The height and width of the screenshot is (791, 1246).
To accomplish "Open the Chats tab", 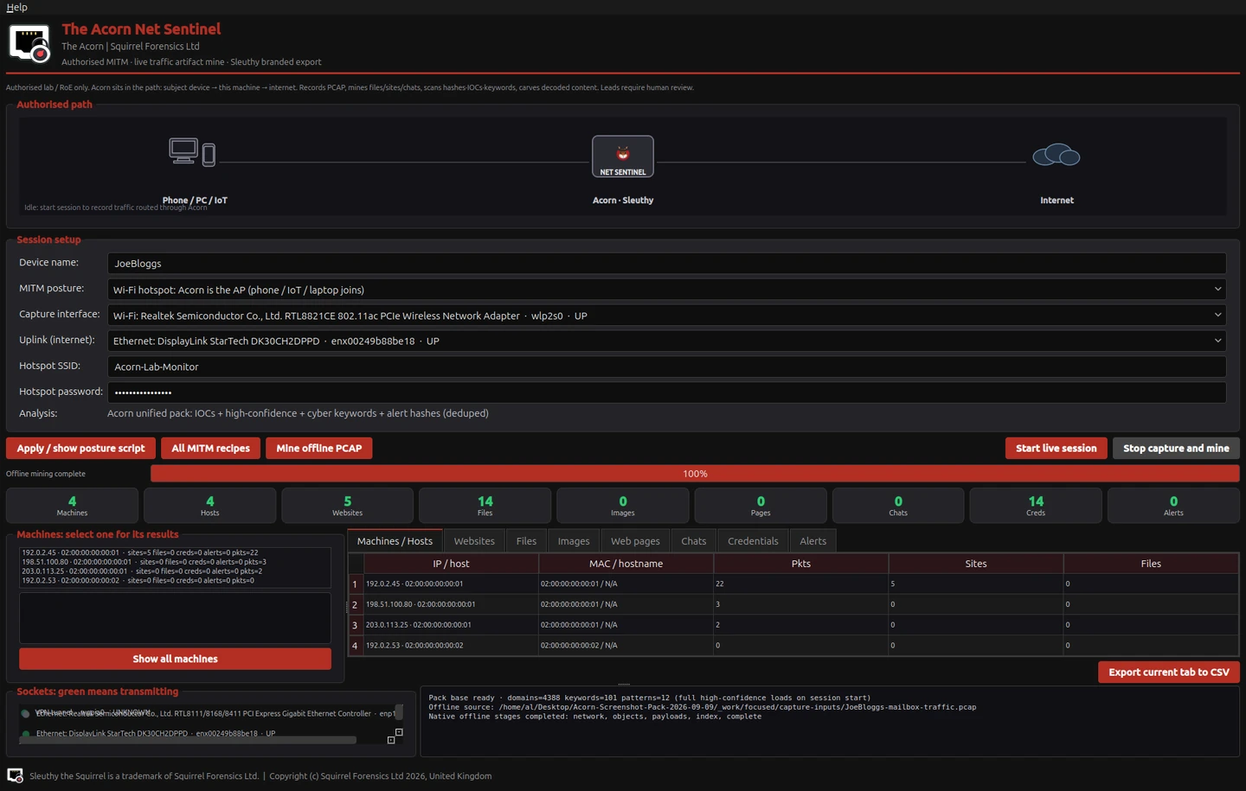I will [x=693, y=541].
